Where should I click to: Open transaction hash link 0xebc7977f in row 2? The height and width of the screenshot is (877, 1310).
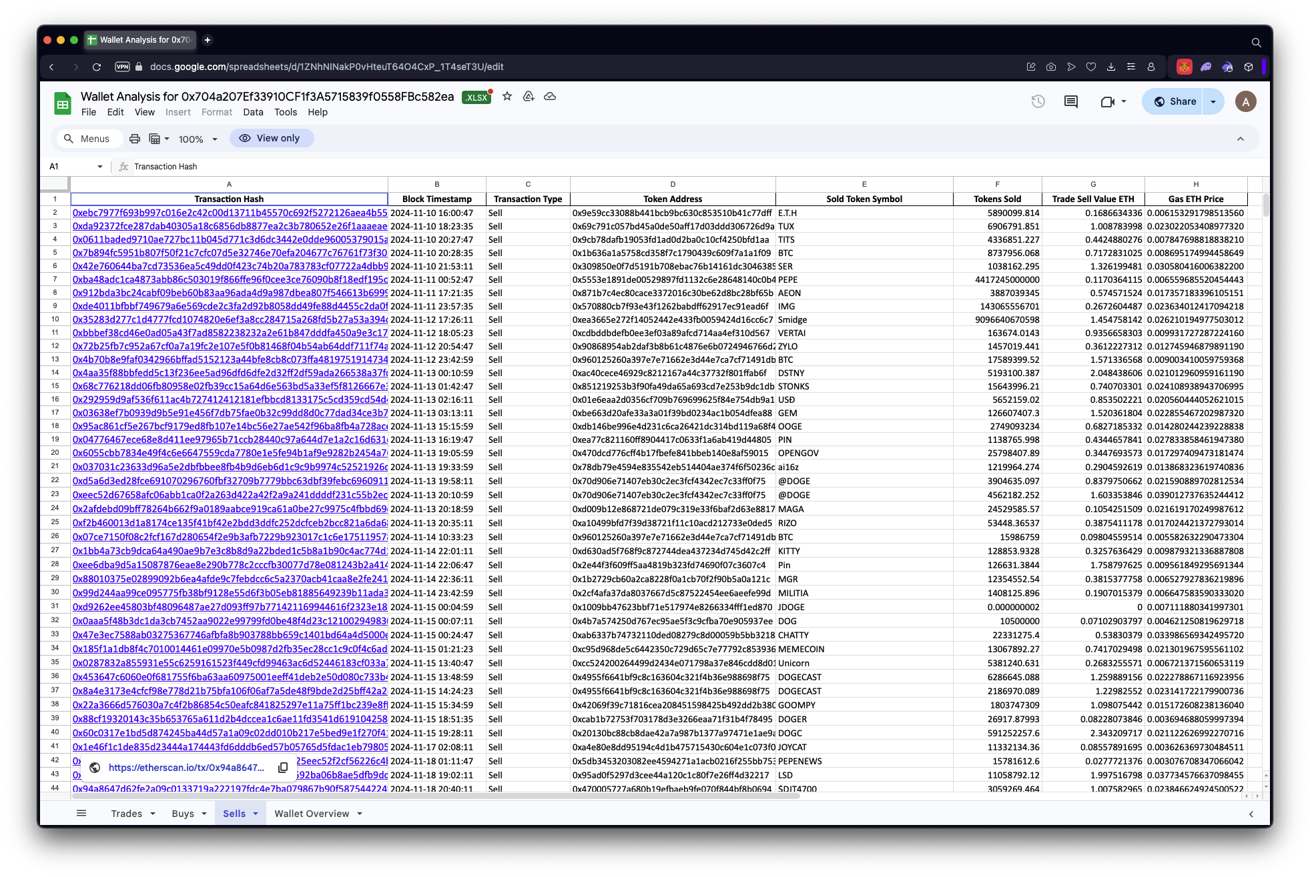[230, 213]
